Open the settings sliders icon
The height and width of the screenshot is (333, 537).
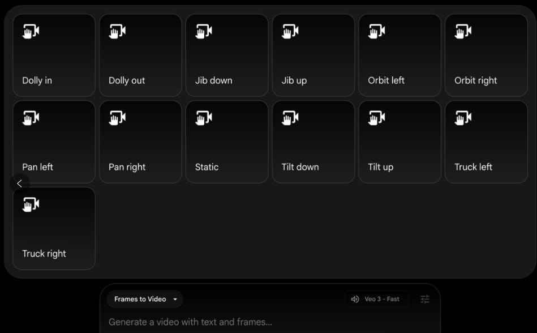click(424, 299)
